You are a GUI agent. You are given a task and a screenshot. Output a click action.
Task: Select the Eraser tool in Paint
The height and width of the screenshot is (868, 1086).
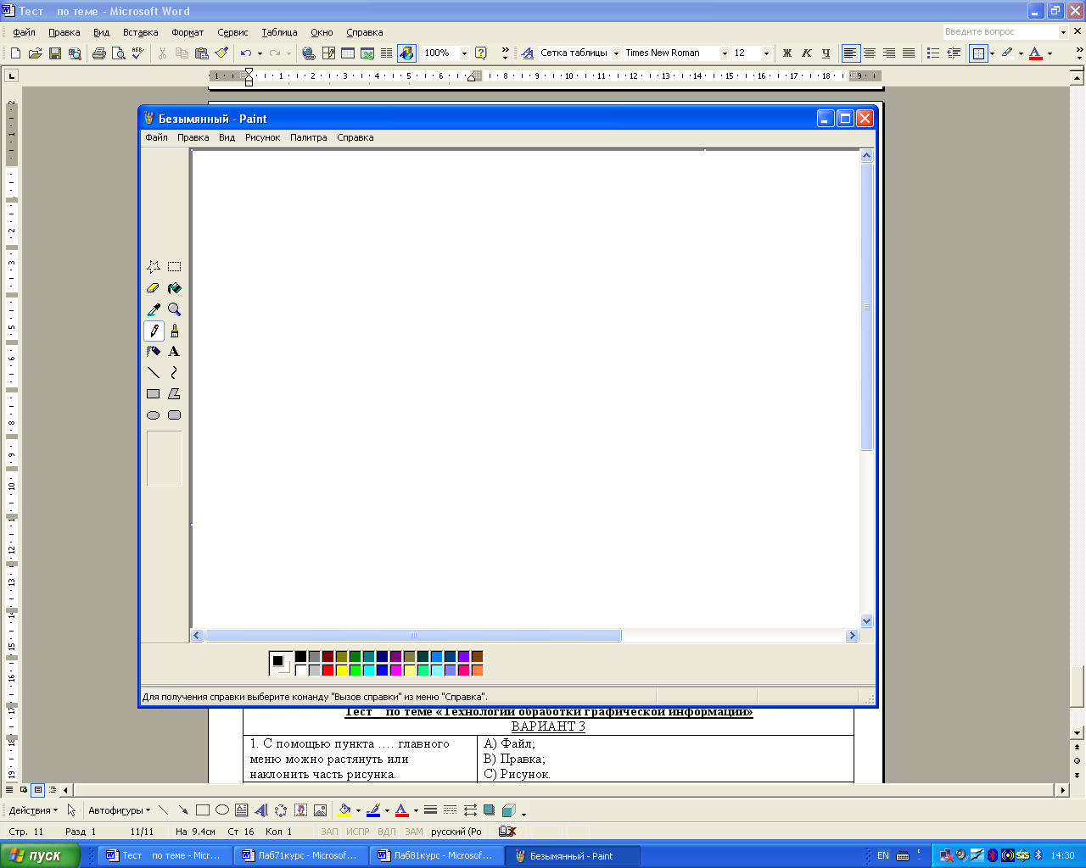click(x=154, y=288)
